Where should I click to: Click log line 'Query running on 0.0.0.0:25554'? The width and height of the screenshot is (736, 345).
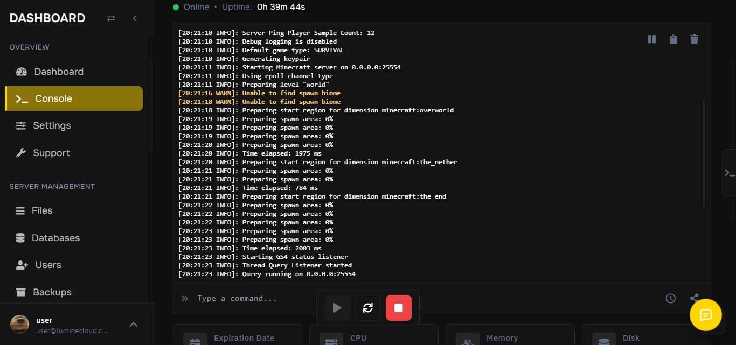(267, 274)
